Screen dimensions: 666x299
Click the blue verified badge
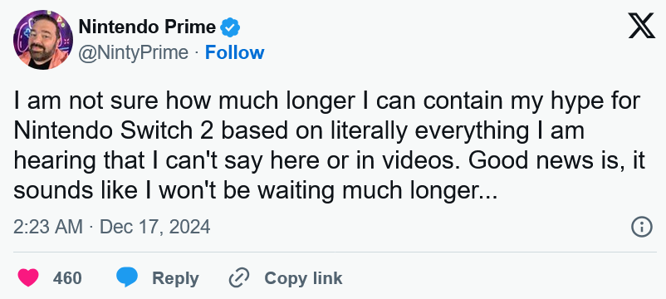[x=230, y=27]
